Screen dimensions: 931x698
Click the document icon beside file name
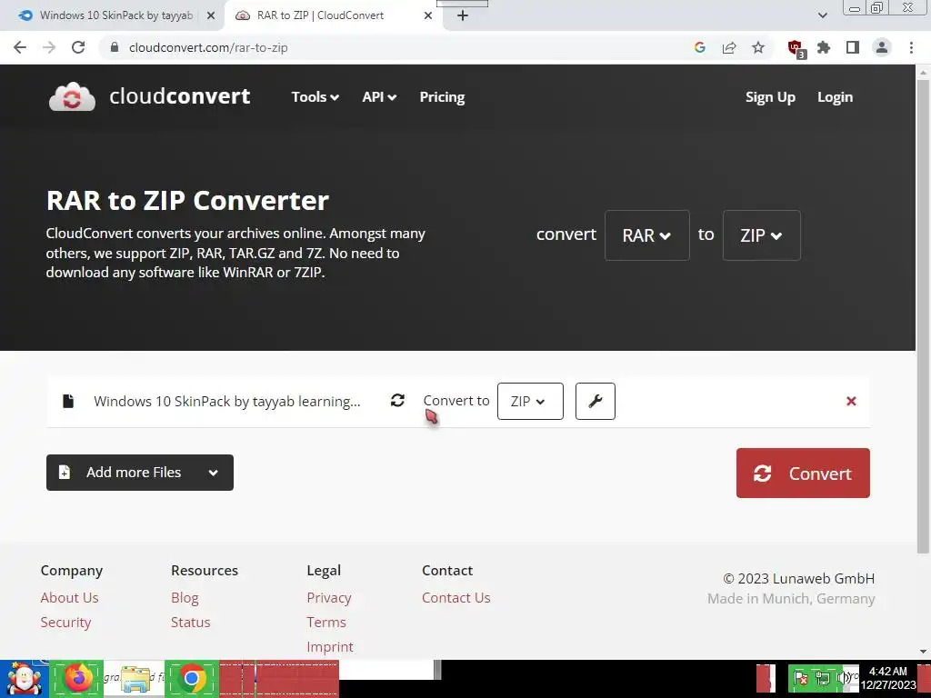(x=68, y=401)
